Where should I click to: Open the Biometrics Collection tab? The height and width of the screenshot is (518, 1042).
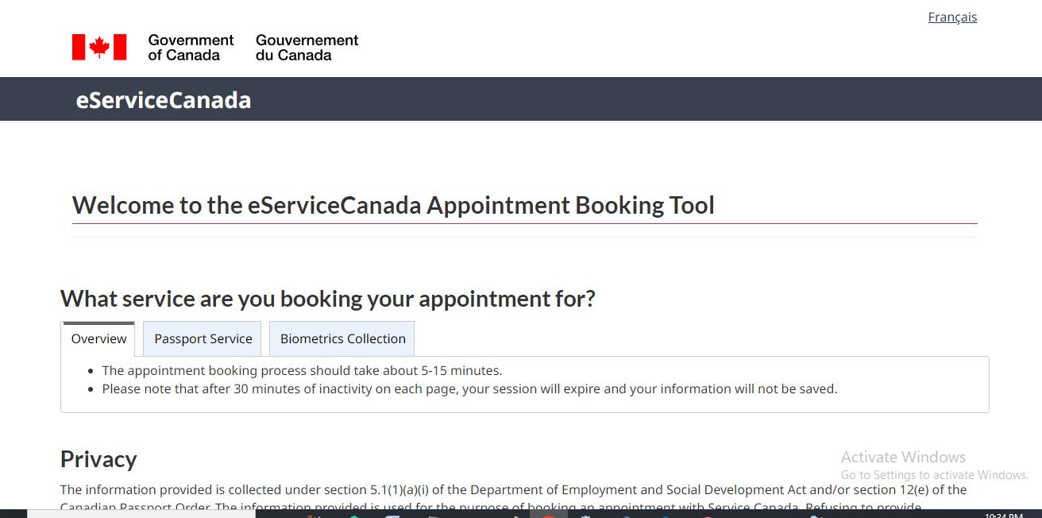[342, 338]
